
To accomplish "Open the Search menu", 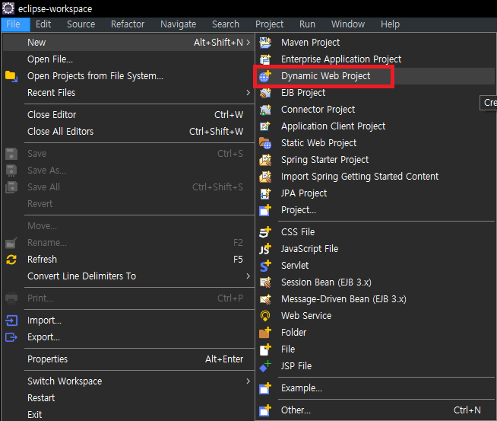I will (x=226, y=24).
